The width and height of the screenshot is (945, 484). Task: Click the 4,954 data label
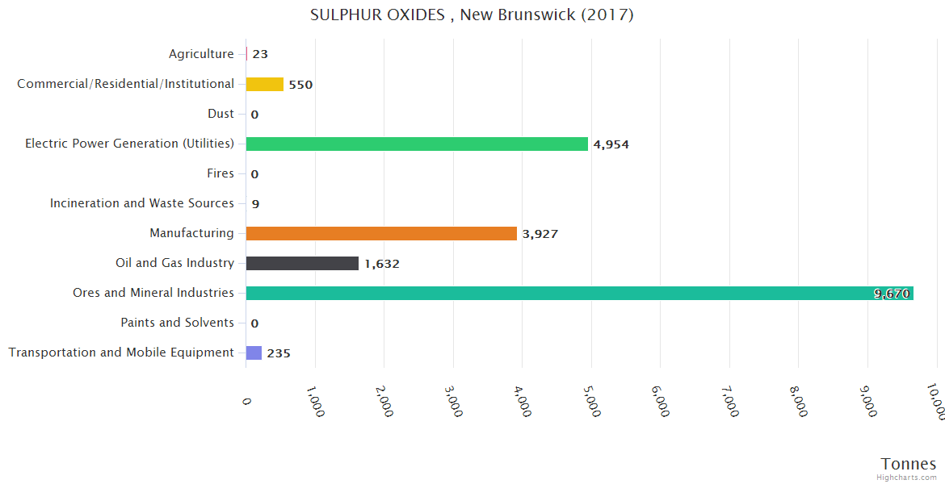coord(611,145)
